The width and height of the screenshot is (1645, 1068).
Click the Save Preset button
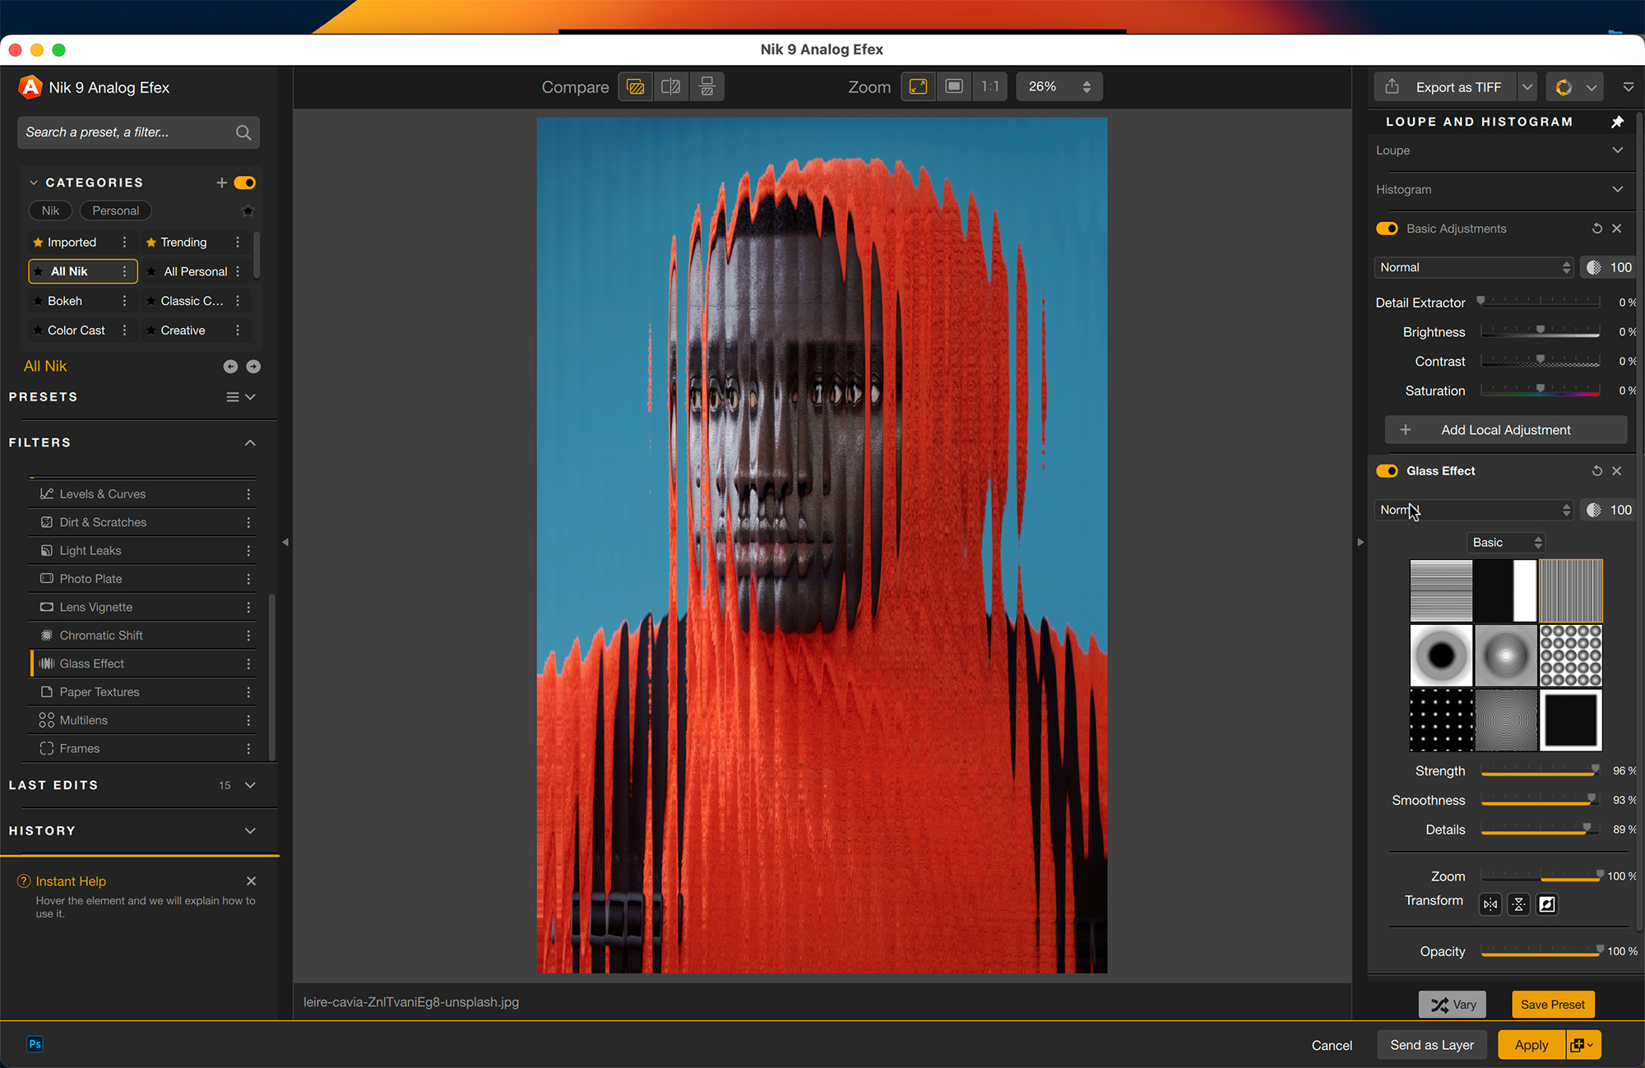pos(1552,1004)
